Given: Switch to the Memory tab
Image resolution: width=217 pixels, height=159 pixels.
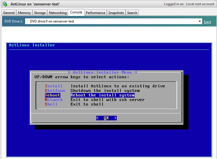Looking at the screenshot, I should tap(24, 13).
